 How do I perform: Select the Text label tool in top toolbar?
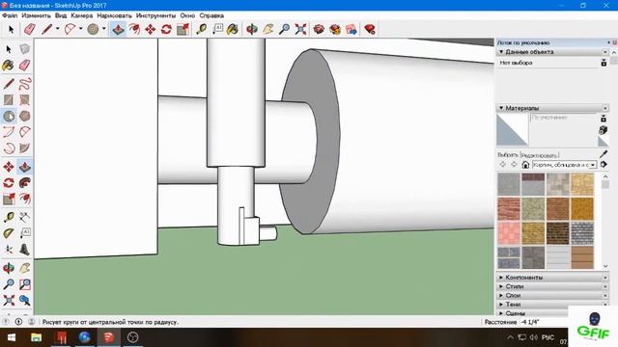217,29
